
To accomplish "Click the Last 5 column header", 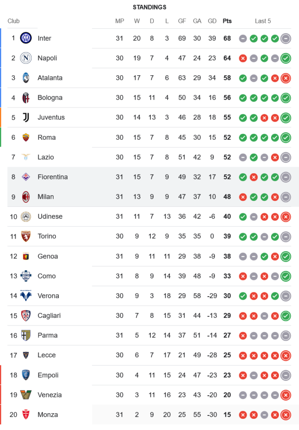I will pos(263,21).
